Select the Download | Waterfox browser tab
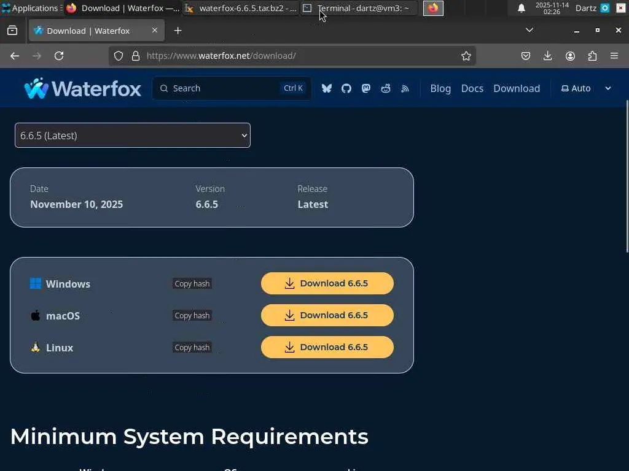 click(96, 31)
